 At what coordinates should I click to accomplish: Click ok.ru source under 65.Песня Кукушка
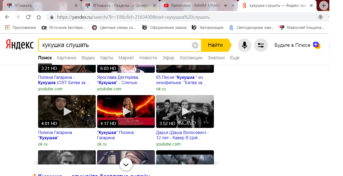161,89
